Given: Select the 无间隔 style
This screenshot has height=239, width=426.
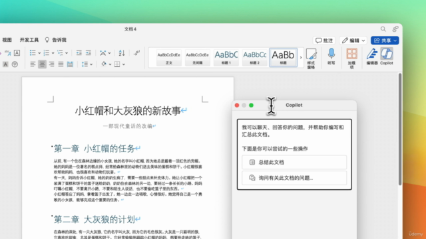Looking at the screenshot, I should pos(197,58).
